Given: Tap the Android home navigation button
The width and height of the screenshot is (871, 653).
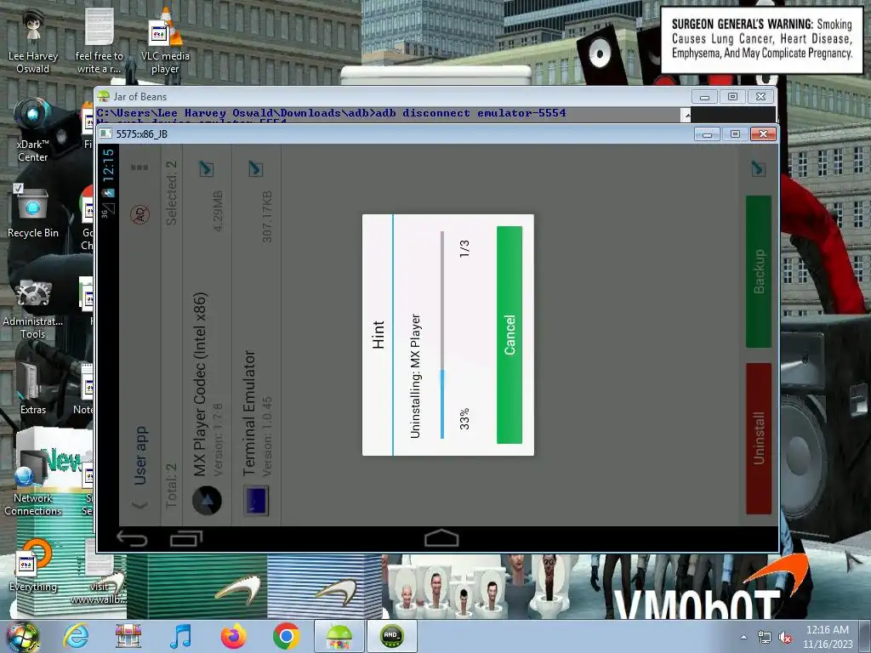Looking at the screenshot, I should click(x=441, y=538).
